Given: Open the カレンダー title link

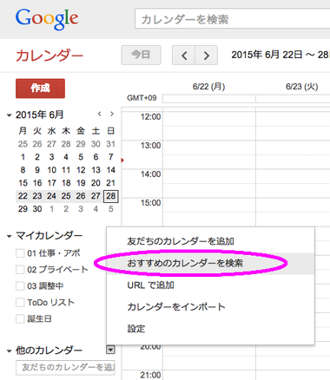Looking at the screenshot, I should coord(49,56).
